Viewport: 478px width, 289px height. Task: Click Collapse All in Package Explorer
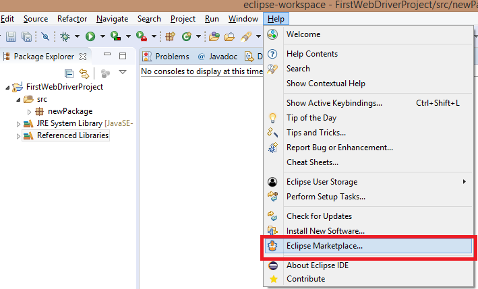(69, 73)
